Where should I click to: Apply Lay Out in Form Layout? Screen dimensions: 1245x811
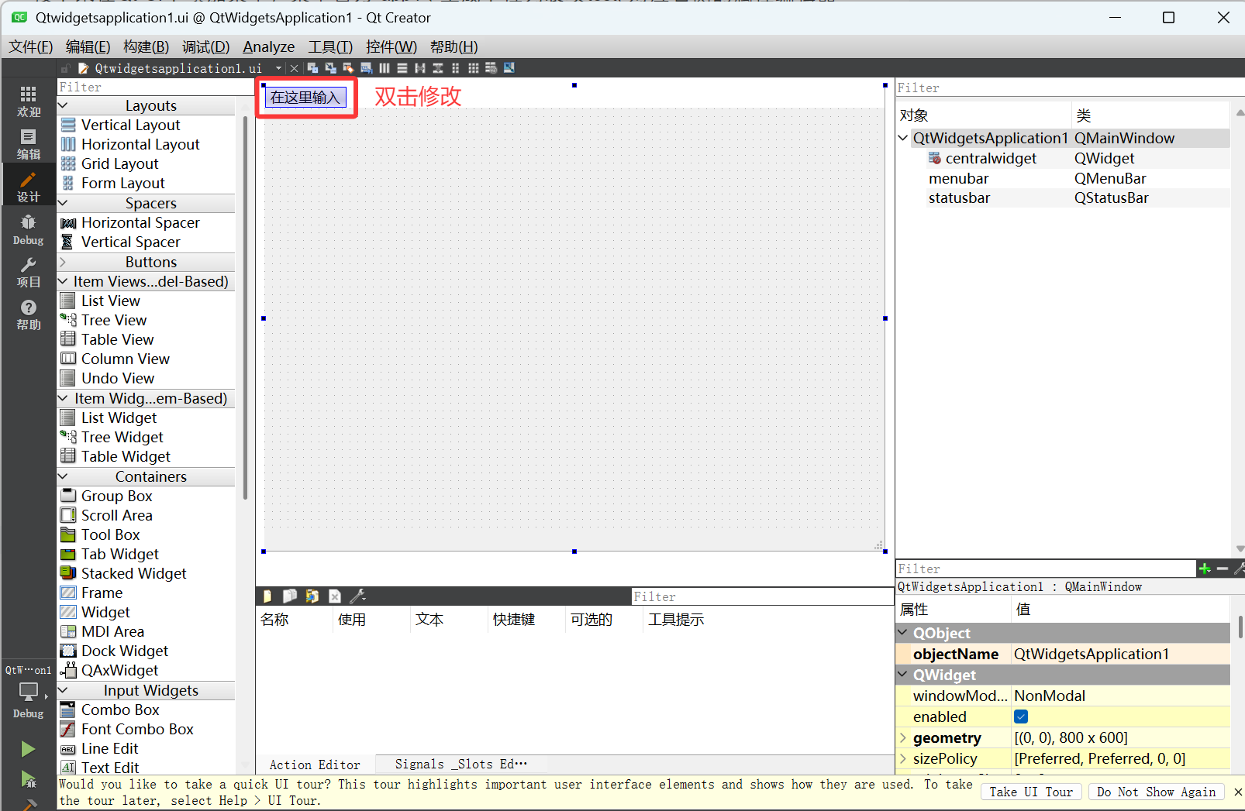pyautogui.click(x=456, y=68)
